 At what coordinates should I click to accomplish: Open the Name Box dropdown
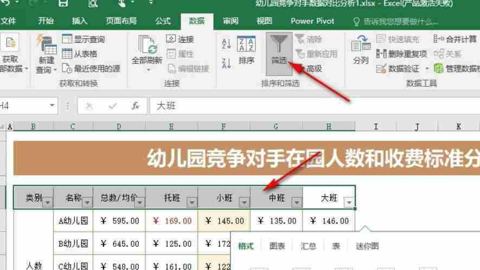tap(52, 106)
